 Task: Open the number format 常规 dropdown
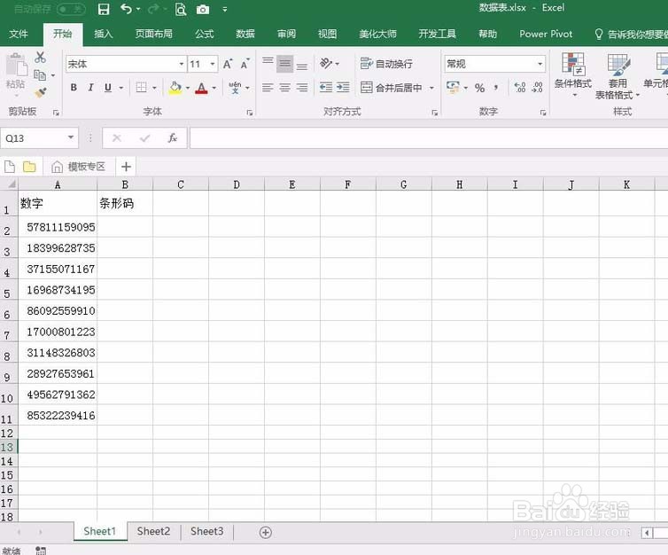click(540, 64)
